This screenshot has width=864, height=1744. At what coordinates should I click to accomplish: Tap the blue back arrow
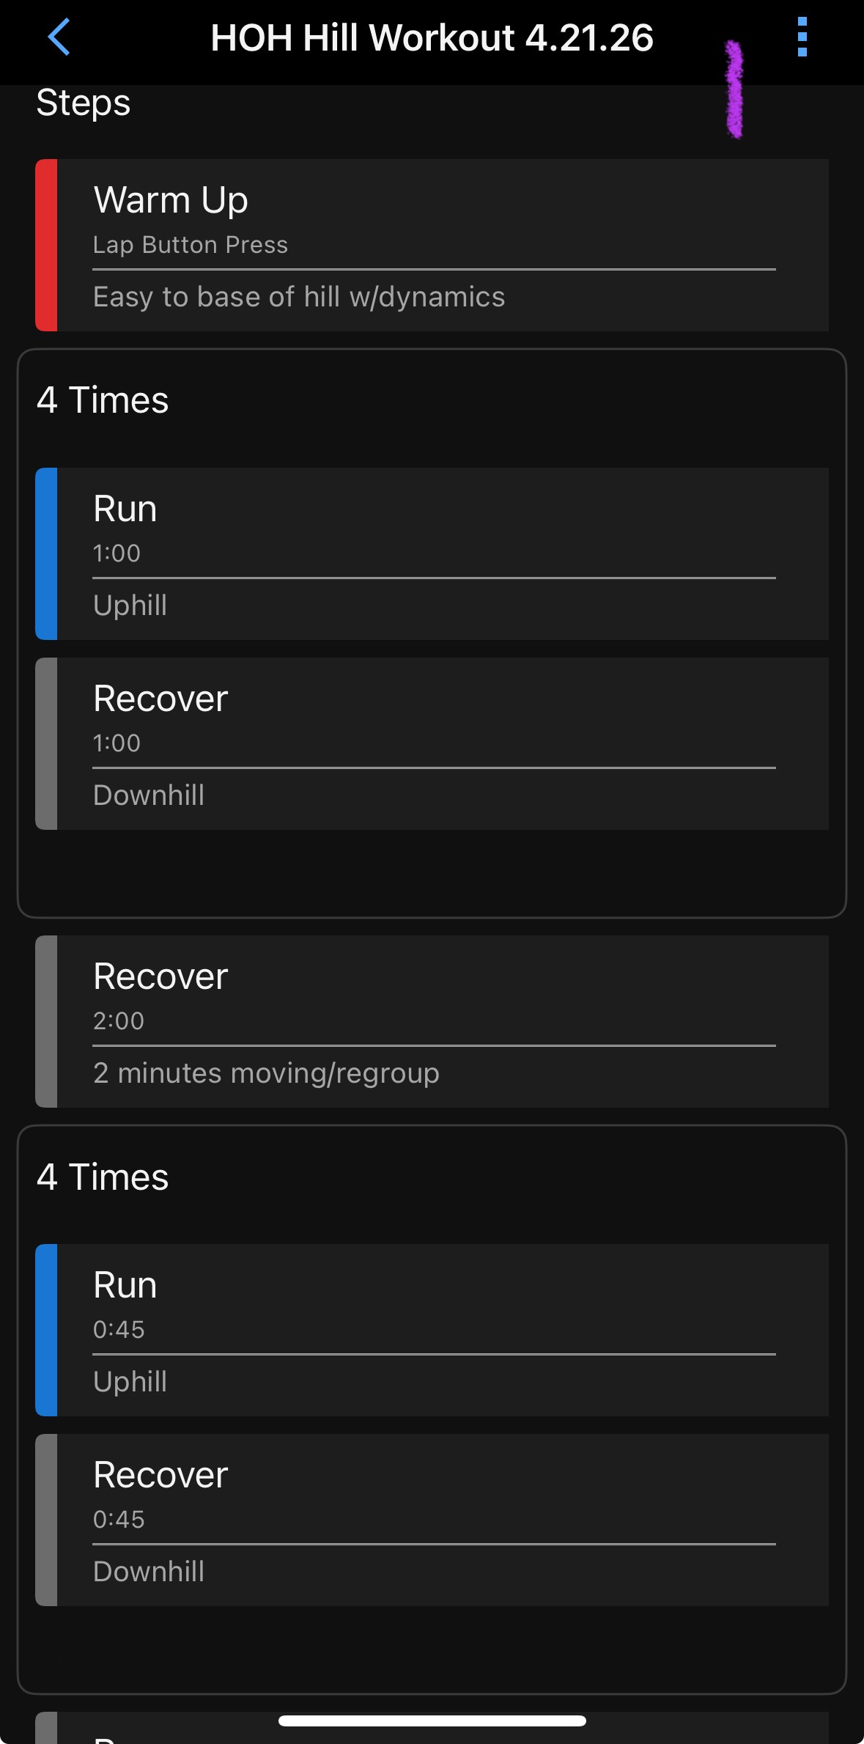point(59,37)
